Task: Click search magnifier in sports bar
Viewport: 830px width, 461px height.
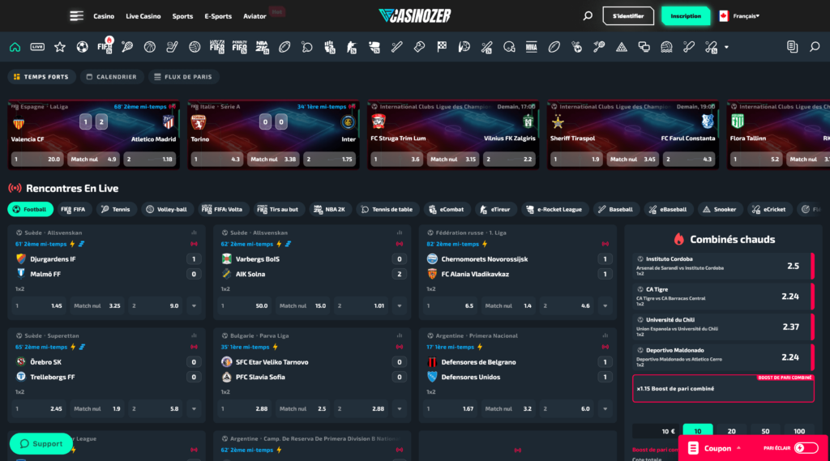Action: 815,47
